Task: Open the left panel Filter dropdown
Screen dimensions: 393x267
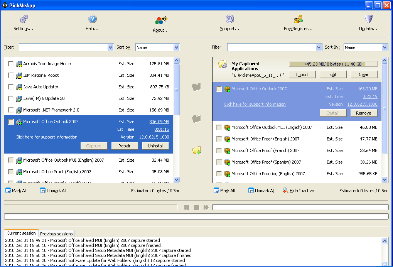Action: coord(111,47)
